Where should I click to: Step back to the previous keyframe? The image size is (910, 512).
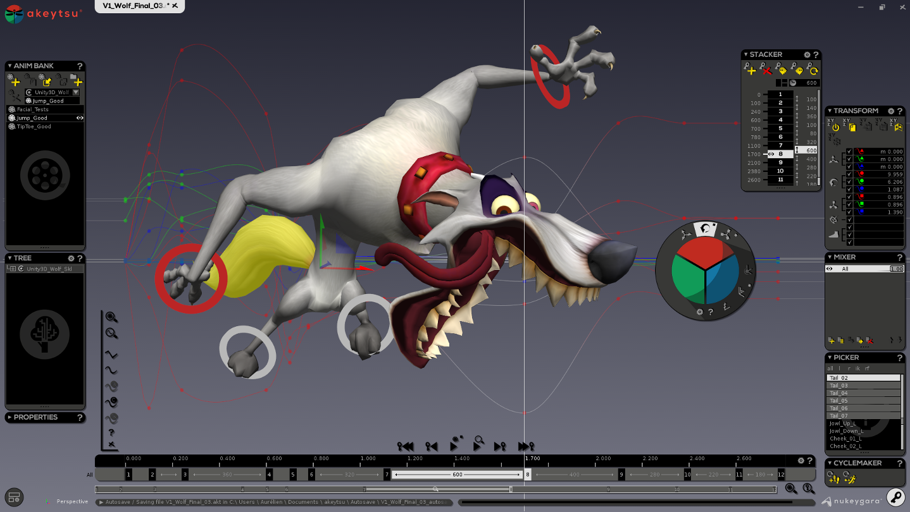[x=432, y=446]
